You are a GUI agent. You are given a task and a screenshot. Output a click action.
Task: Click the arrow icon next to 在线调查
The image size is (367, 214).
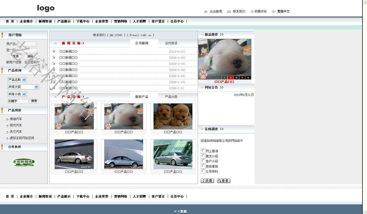[222, 129]
